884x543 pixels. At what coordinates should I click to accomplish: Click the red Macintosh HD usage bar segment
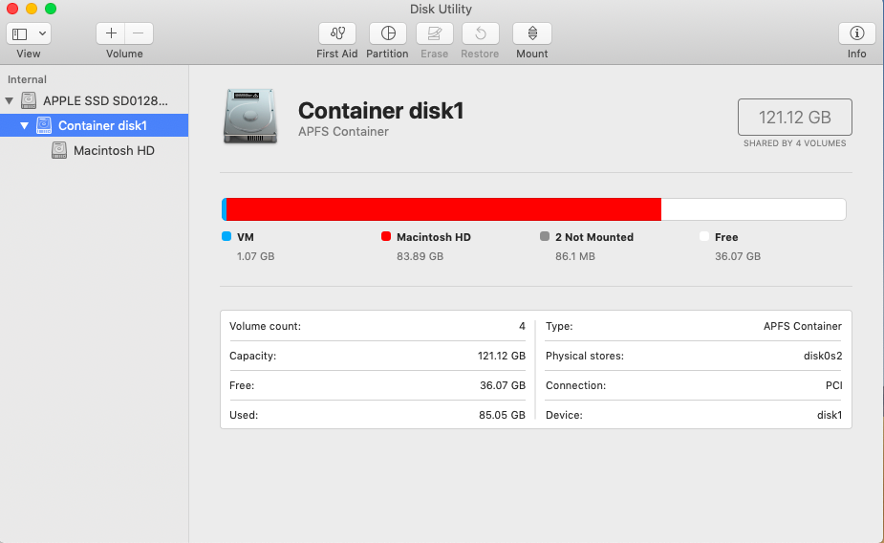(443, 209)
